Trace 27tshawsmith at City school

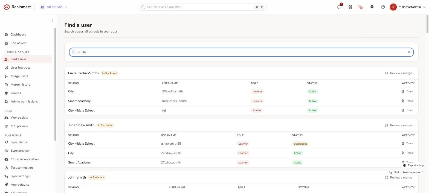coord(407,153)
